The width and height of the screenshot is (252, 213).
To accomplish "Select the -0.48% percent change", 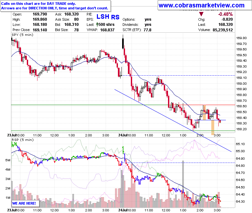I will click(x=225, y=14).
